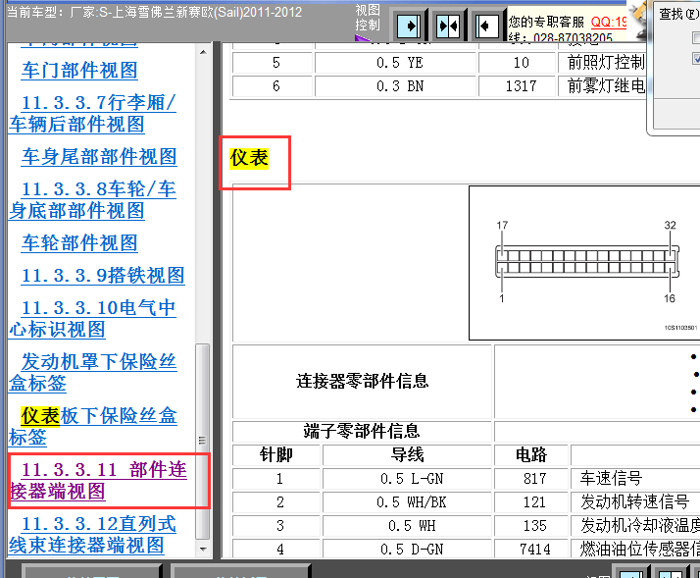Click the 视图控制 label
The height and width of the screenshot is (578, 700).
point(368,18)
